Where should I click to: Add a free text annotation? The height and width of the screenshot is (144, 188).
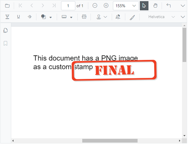click(84, 17)
